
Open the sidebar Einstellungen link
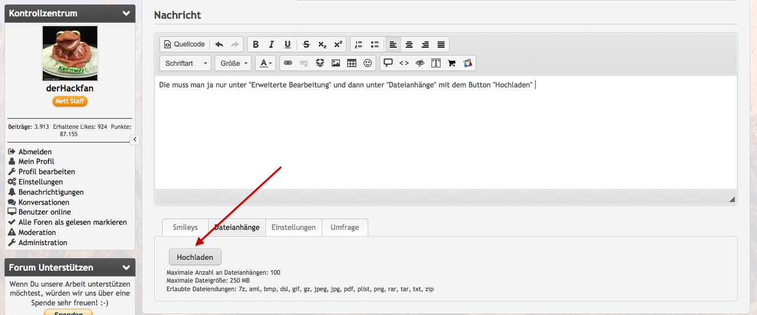(x=40, y=182)
